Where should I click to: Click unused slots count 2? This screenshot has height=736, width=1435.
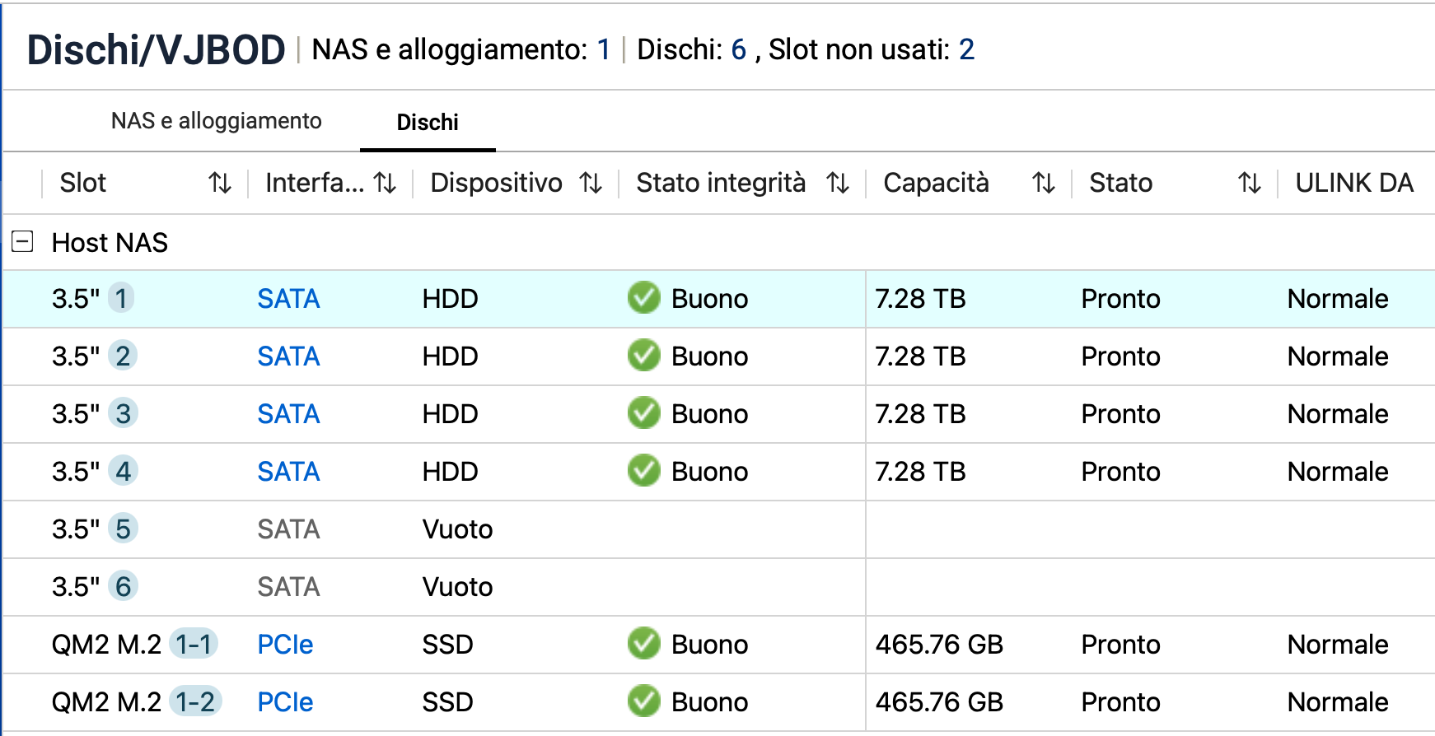[966, 50]
